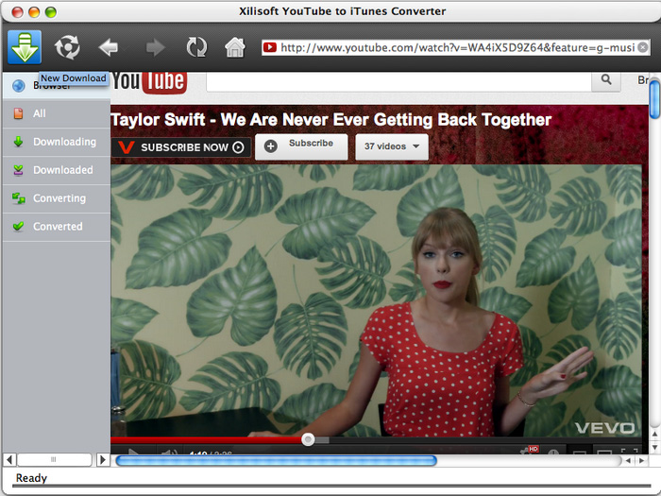This screenshot has height=496, width=661.
Task: Show the Downloaded items category
Action: tap(62, 170)
